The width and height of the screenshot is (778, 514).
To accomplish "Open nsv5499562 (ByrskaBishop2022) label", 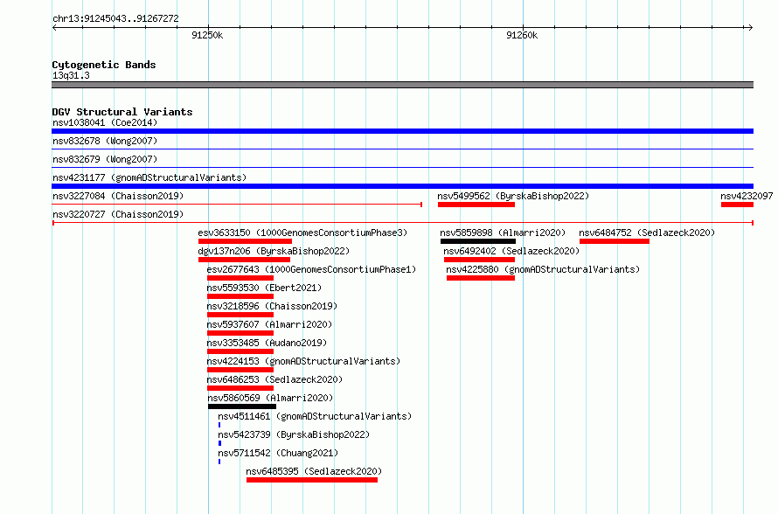I will coord(513,196).
